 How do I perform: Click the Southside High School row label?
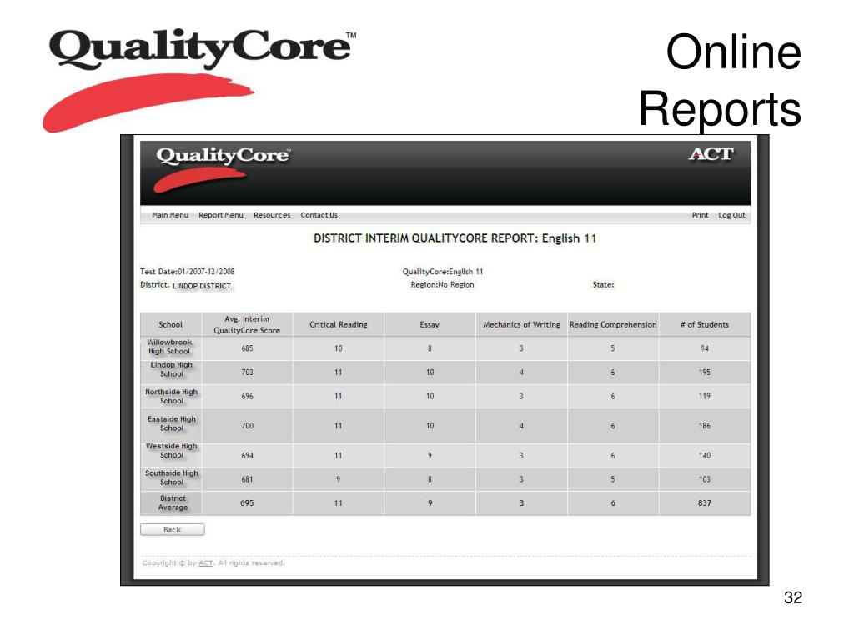coord(172,477)
